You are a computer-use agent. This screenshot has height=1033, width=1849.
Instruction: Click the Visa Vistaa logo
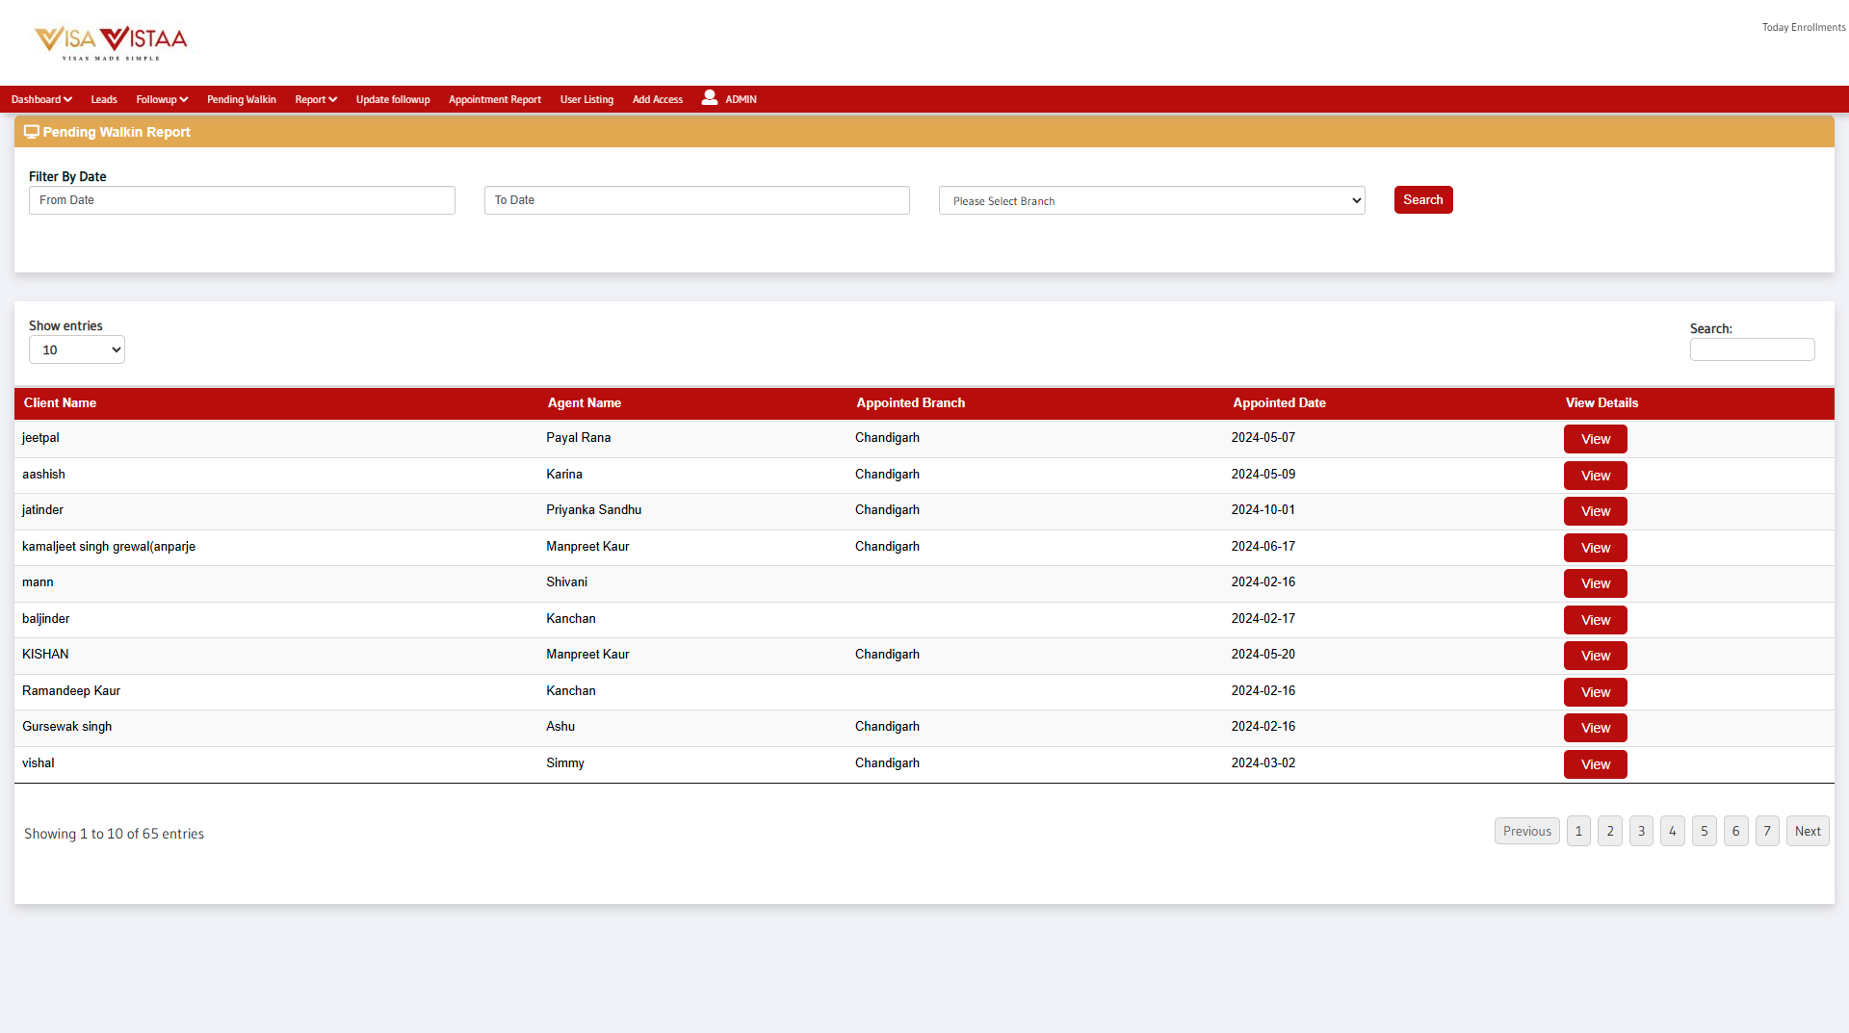click(111, 42)
